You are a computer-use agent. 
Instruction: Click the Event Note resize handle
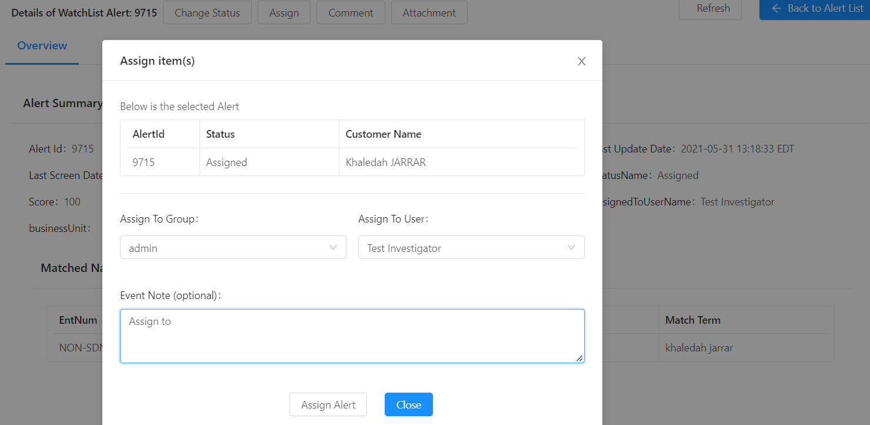(579, 358)
